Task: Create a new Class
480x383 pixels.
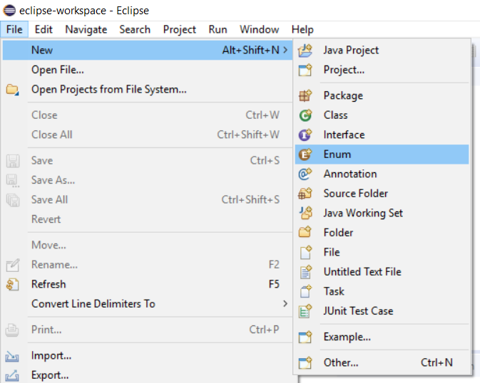Action: (382, 115)
